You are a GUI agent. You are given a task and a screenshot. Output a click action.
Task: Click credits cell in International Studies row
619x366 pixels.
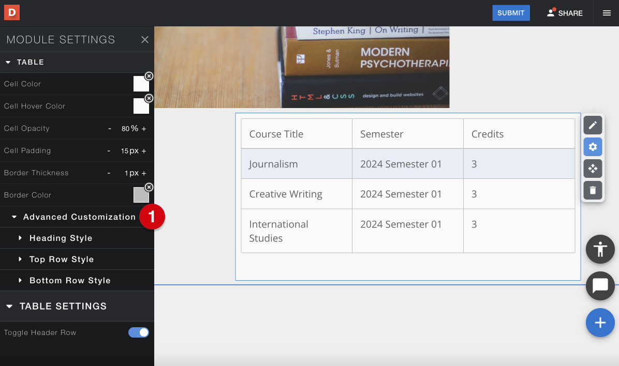point(519,231)
